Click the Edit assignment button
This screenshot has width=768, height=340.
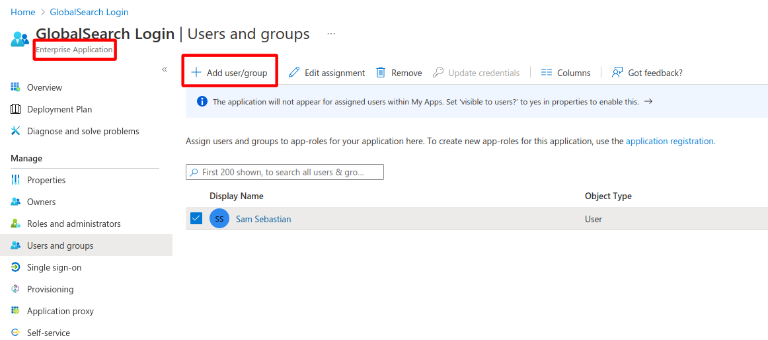(x=326, y=73)
